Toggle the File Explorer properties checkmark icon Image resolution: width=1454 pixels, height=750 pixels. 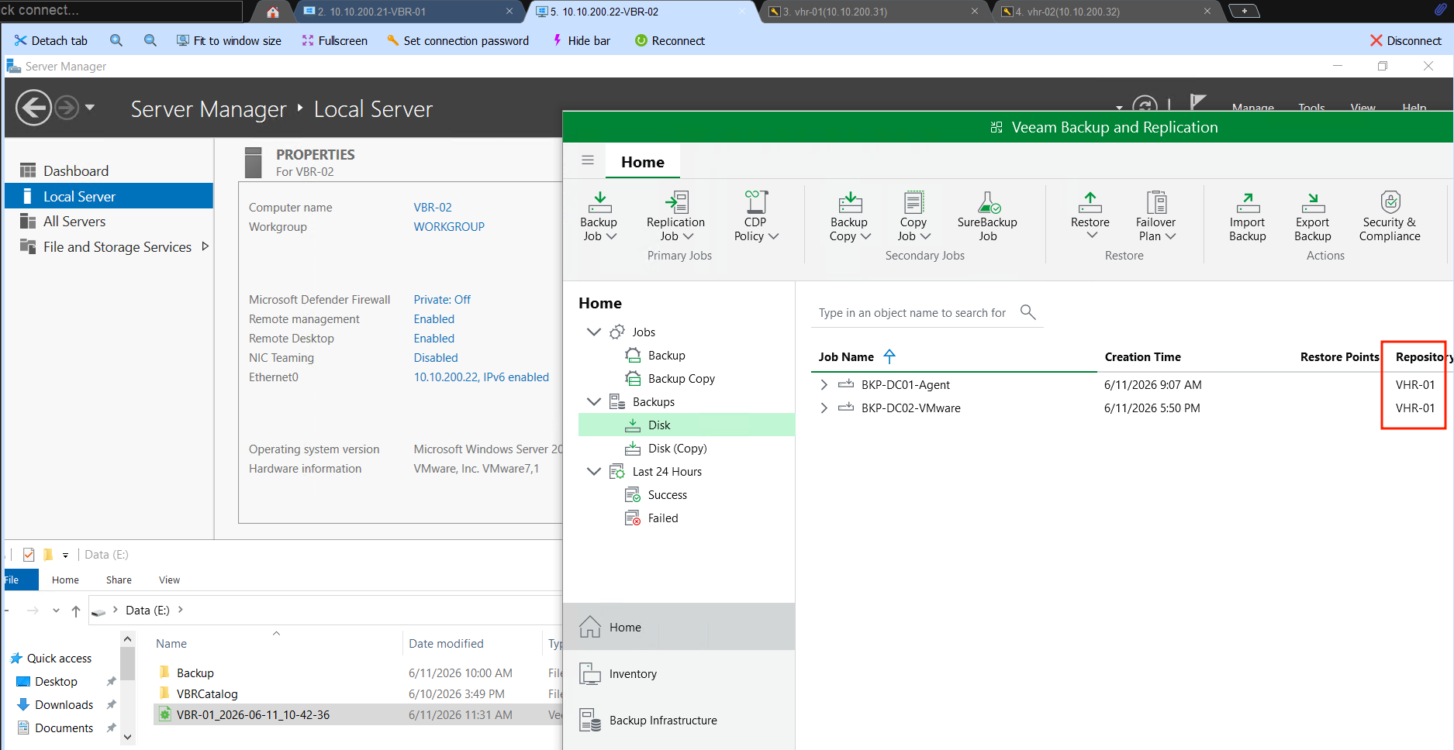click(29, 555)
